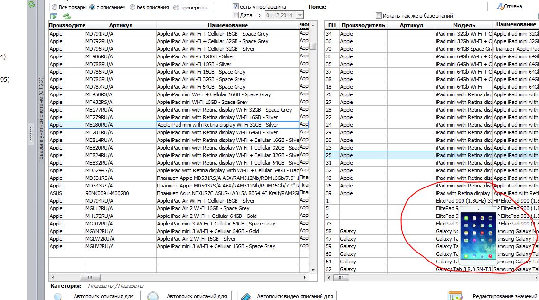Click the Планшеты / Планшеты category text
Image resolution: width=539 pixels, height=300 pixels.
click(116, 286)
